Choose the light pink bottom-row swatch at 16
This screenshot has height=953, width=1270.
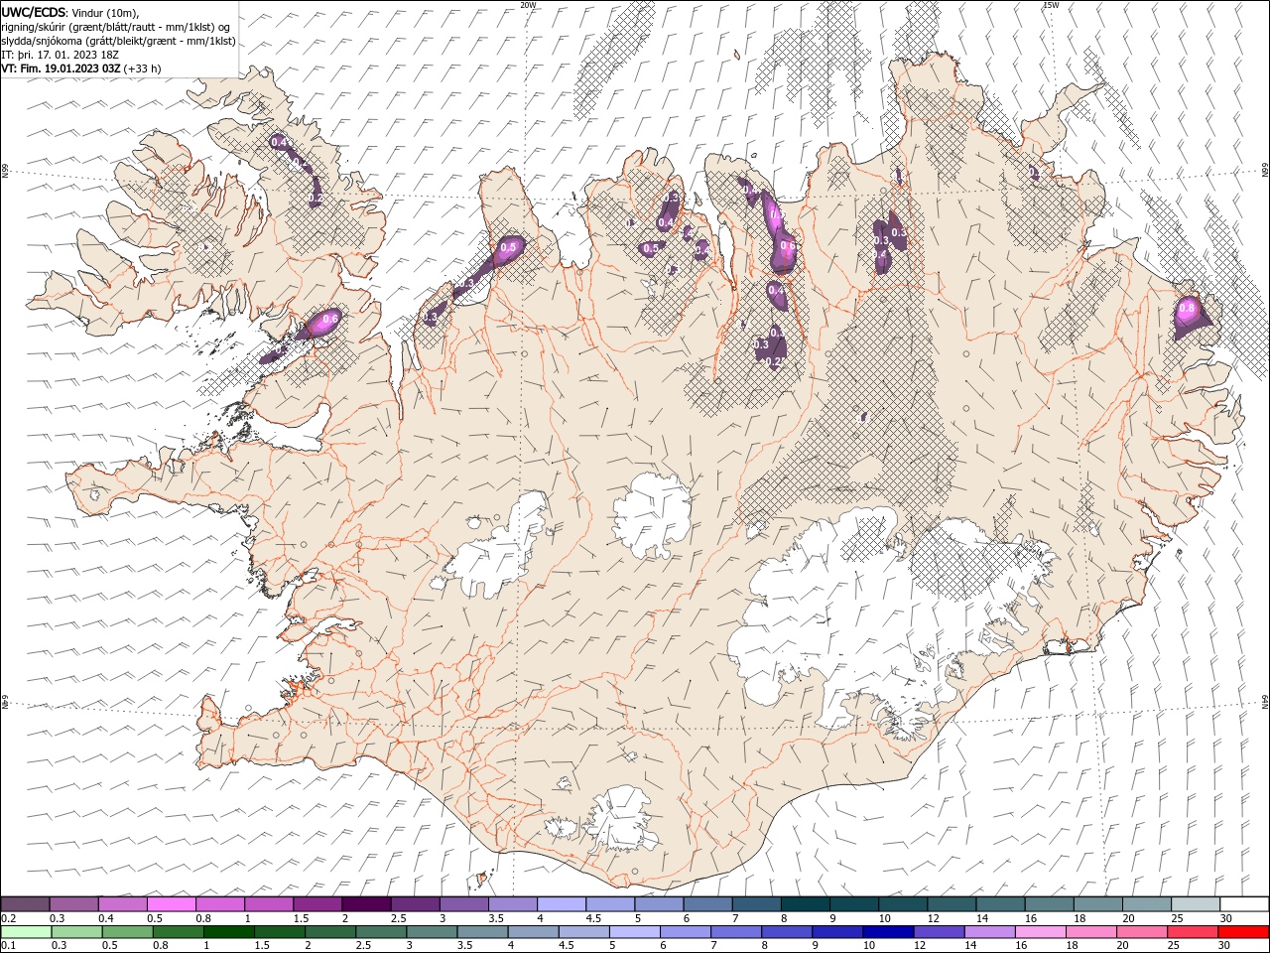[1040, 932]
